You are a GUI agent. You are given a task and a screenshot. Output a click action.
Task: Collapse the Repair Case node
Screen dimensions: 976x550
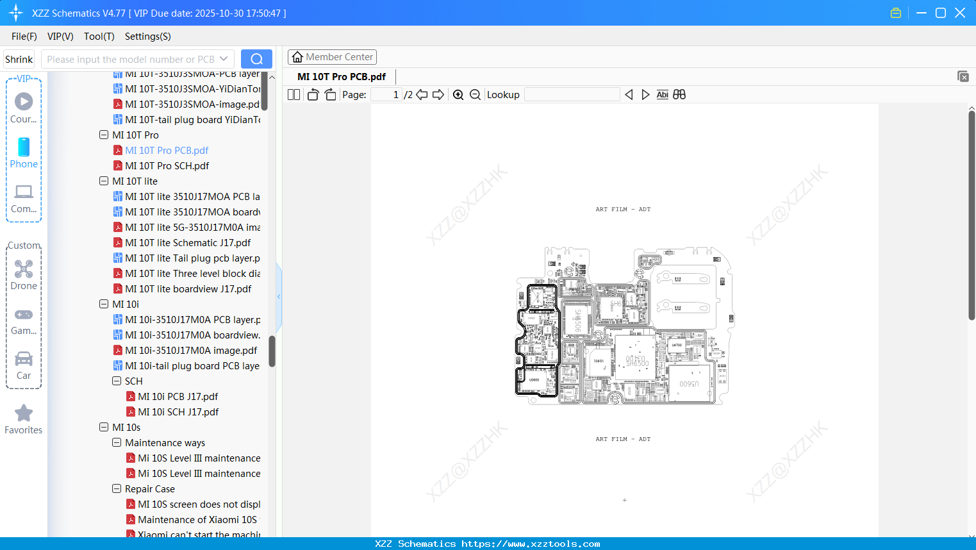coord(117,488)
